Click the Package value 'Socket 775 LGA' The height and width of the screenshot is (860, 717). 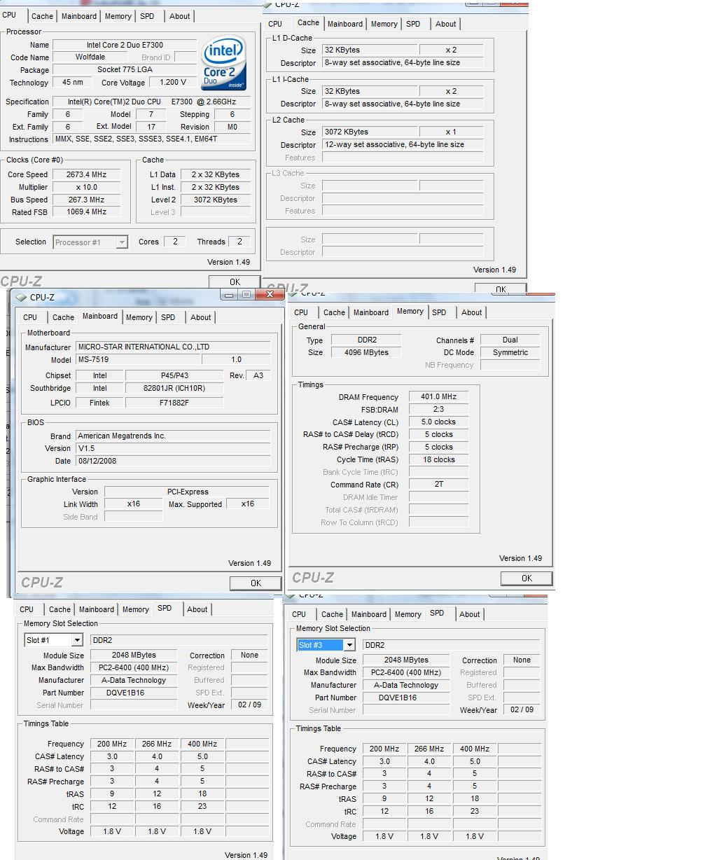point(125,70)
